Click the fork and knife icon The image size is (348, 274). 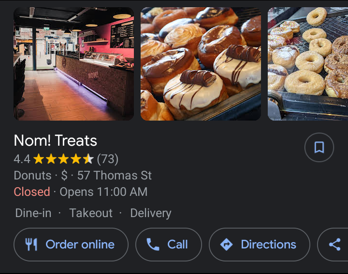pyautogui.click(x=31, y=244)
